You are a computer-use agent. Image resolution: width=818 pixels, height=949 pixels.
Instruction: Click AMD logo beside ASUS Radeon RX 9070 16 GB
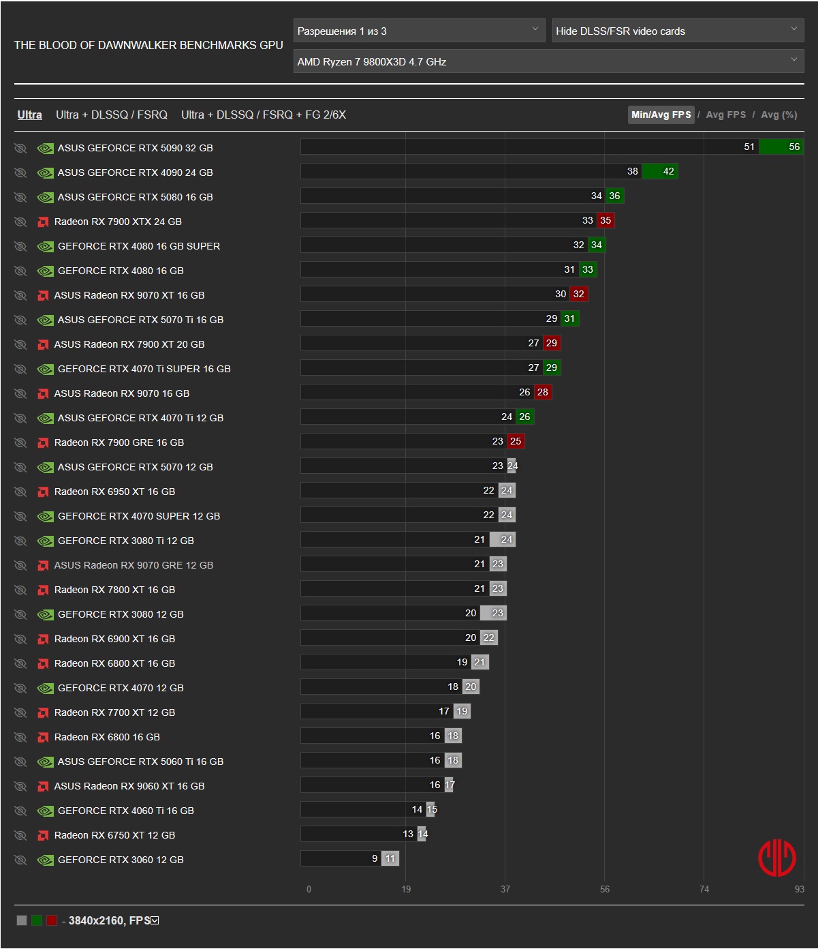pyautogui.click(x=43, y=393)
